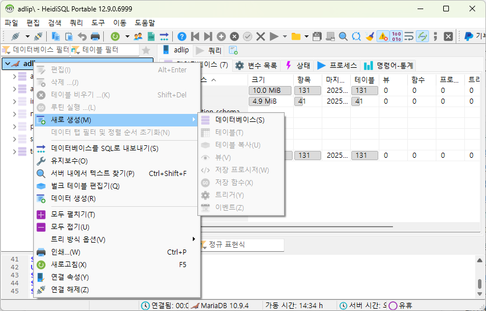Click the user manager people icon
The width and height of the screenshot is (486, 311).
pyautogui.click(x=138, y=36)
